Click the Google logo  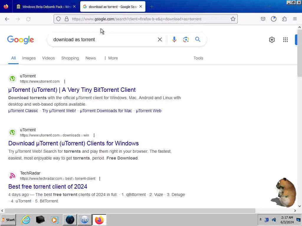pyautogui.click(x=20, y=40)
